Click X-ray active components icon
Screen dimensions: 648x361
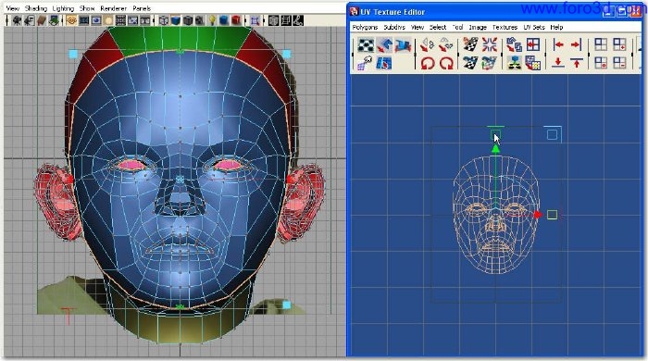click(x=286, y=20)
